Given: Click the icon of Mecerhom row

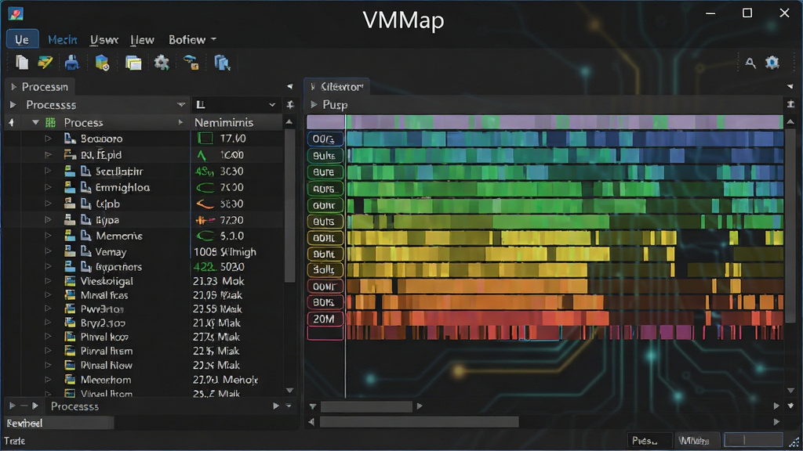Looking at the screenshot, I should point(70,380).
